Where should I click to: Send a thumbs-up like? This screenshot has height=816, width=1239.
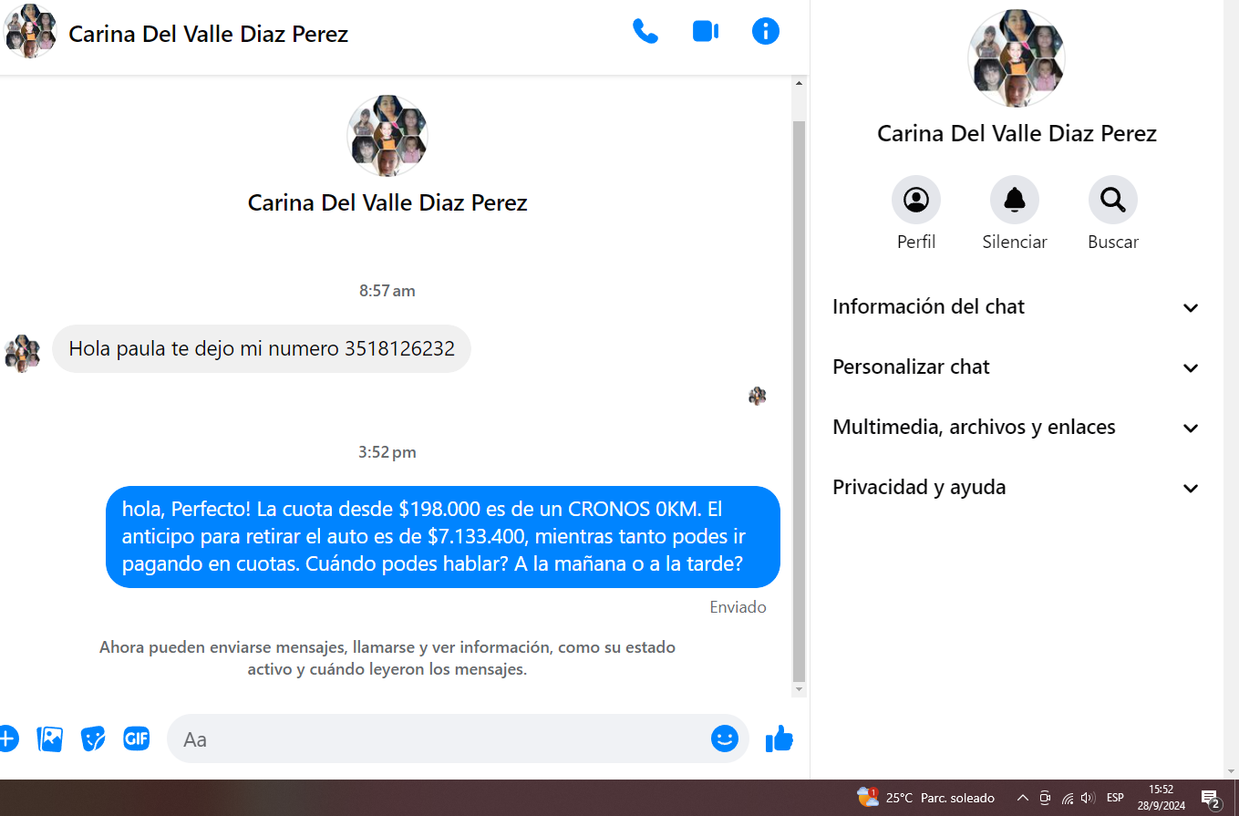[780, 739]
